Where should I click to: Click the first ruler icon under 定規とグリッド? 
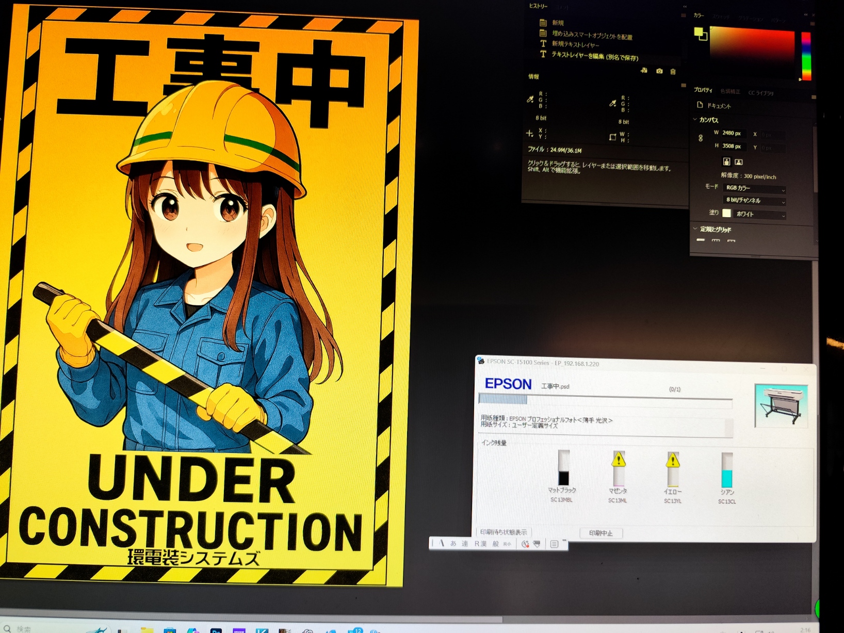[x=701, y=240]
